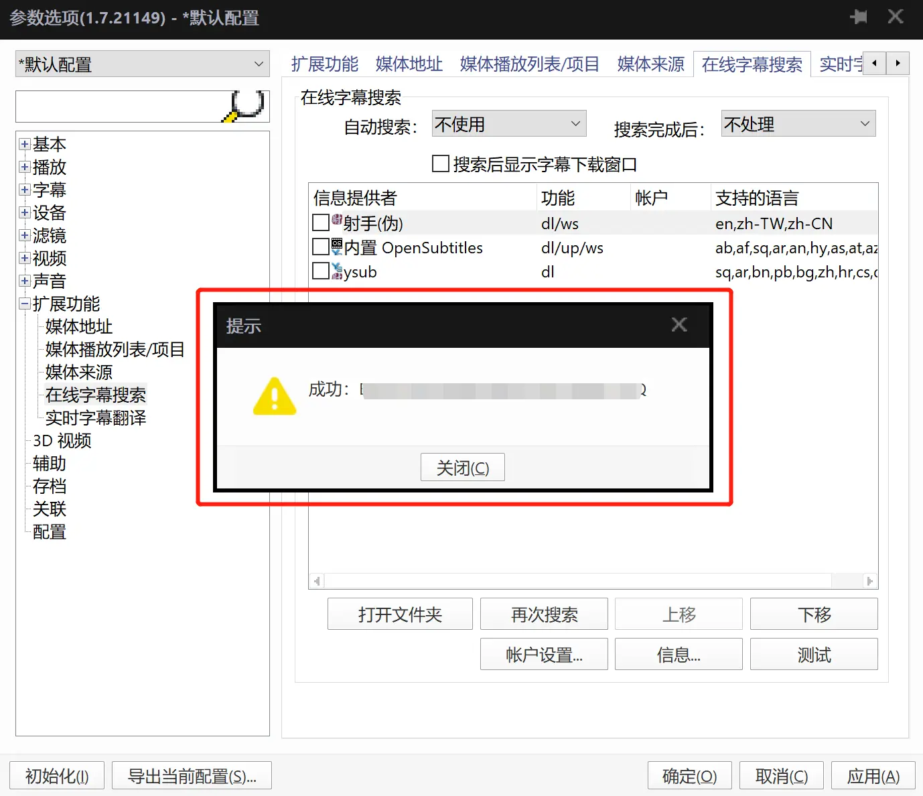The height and width of the screenshot is (796, 923).
Task: Select the 在线字幕搜索 tab
Action: click(x=752, y=64)
